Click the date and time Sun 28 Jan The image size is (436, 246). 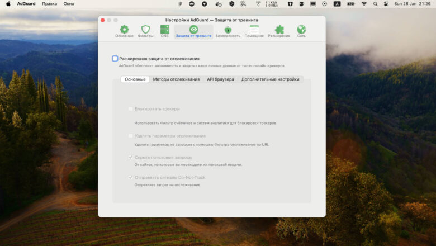click(x=413, y=4)
